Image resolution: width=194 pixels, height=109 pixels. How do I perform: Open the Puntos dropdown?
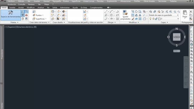pyautogui.click(x=38, y=15)
